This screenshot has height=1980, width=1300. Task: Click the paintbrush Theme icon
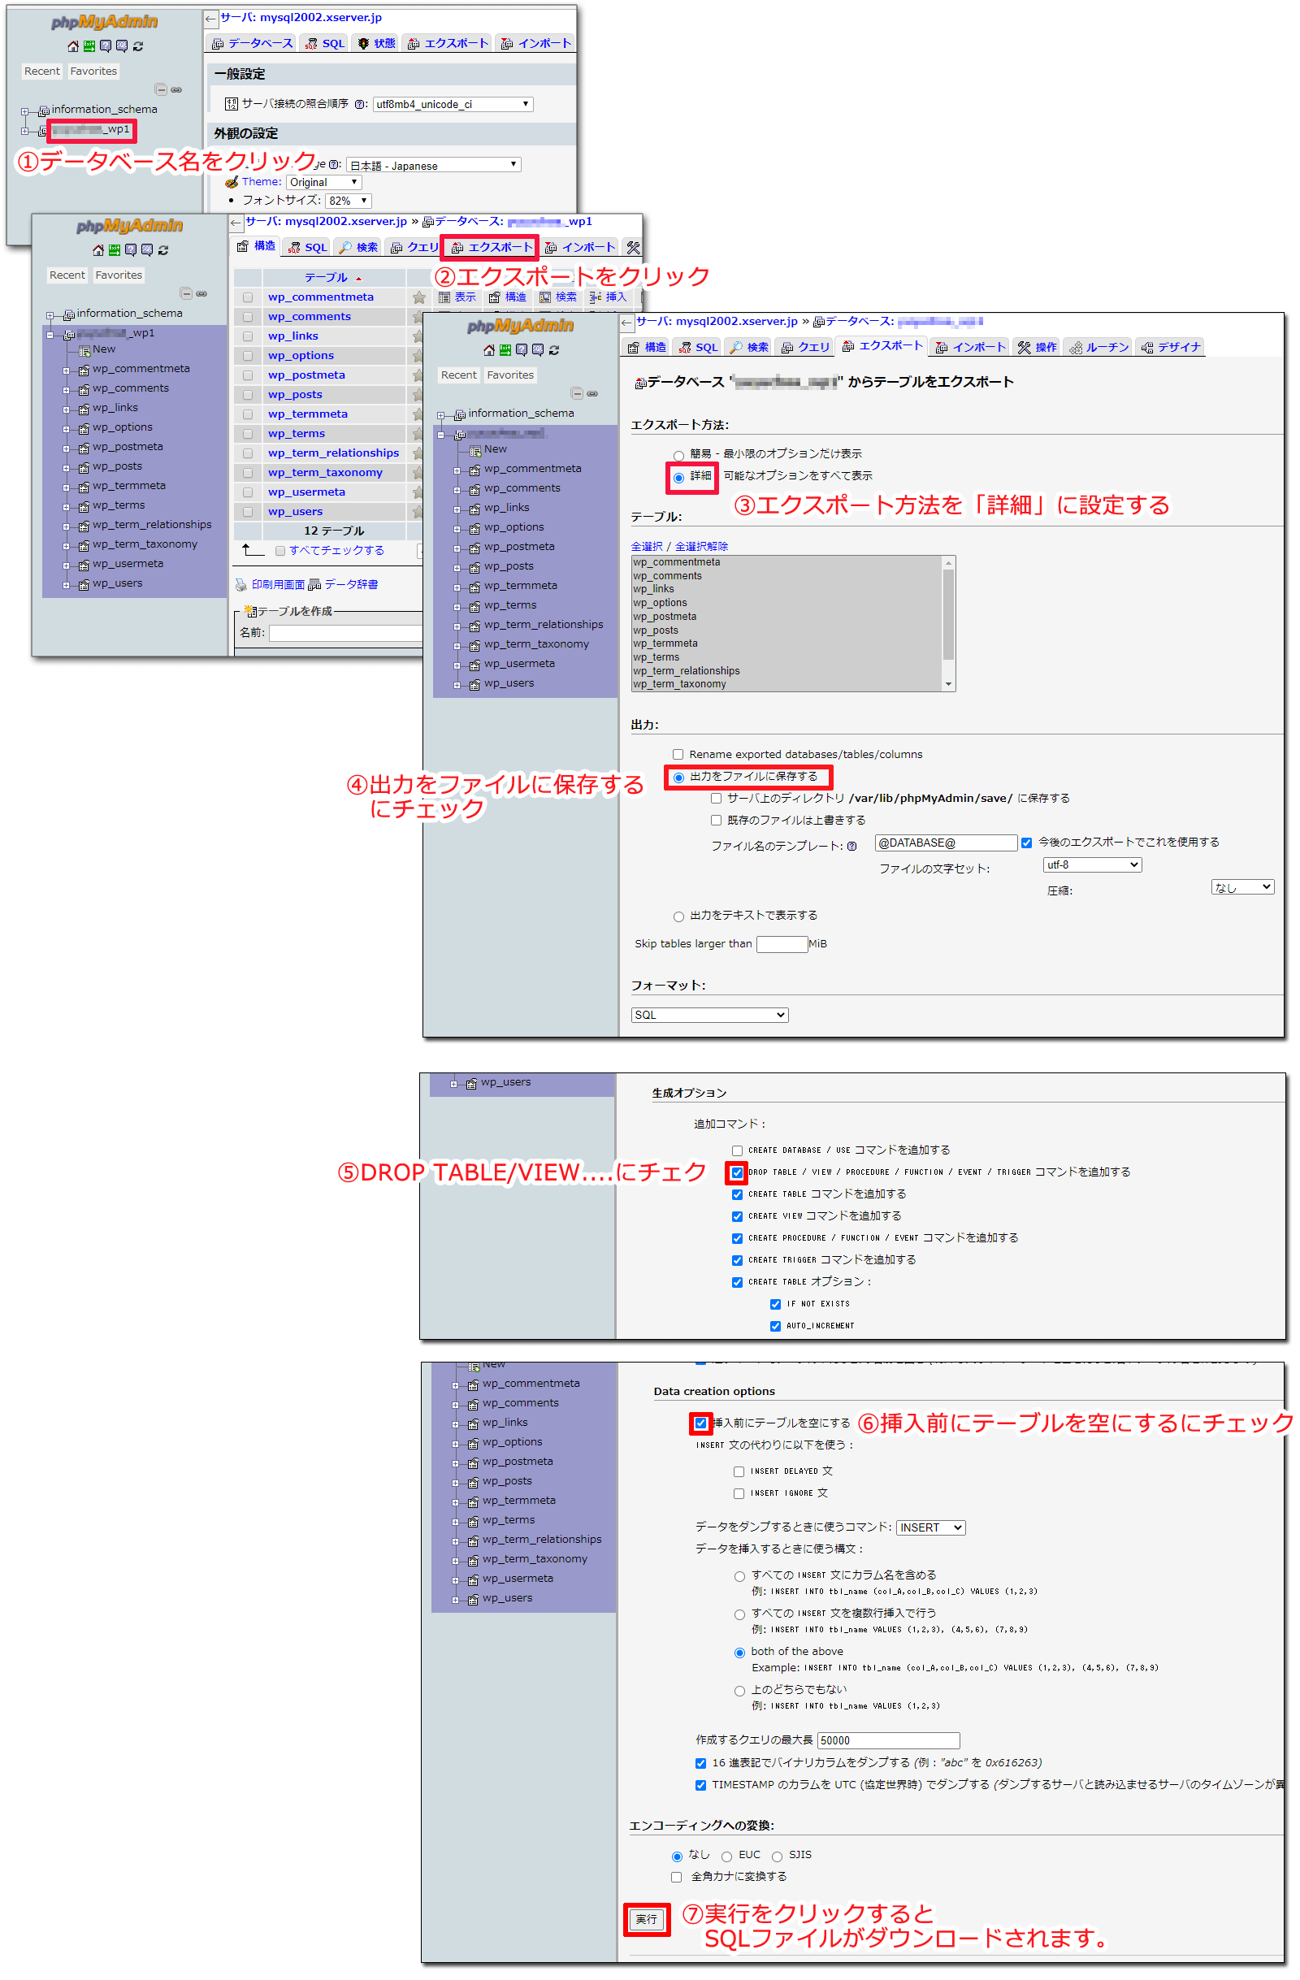[x=232, y=182]
